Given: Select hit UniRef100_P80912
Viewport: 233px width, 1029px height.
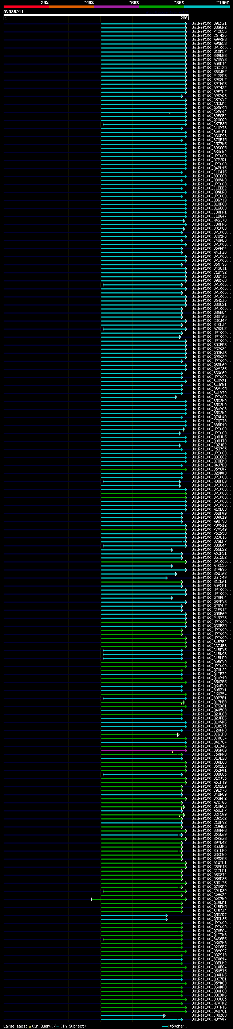Looking at the screenshot, I should tap(209, 526).
